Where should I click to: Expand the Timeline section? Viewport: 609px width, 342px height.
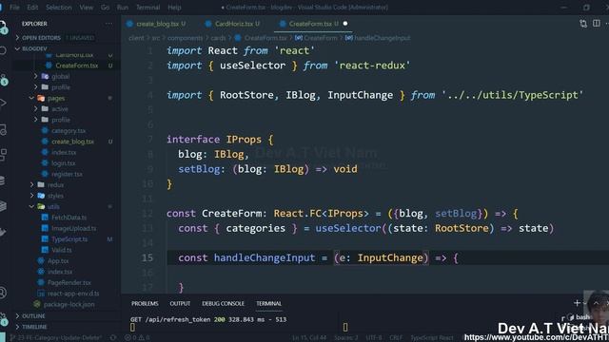(x=34, y=327)
